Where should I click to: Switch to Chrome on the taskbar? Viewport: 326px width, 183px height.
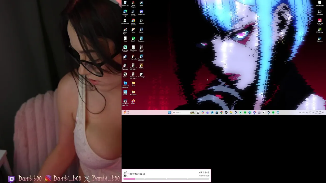221,112
